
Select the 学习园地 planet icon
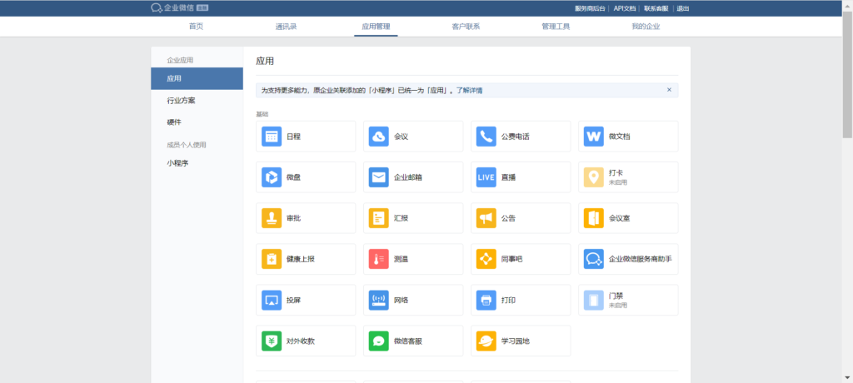coord(486,341)
